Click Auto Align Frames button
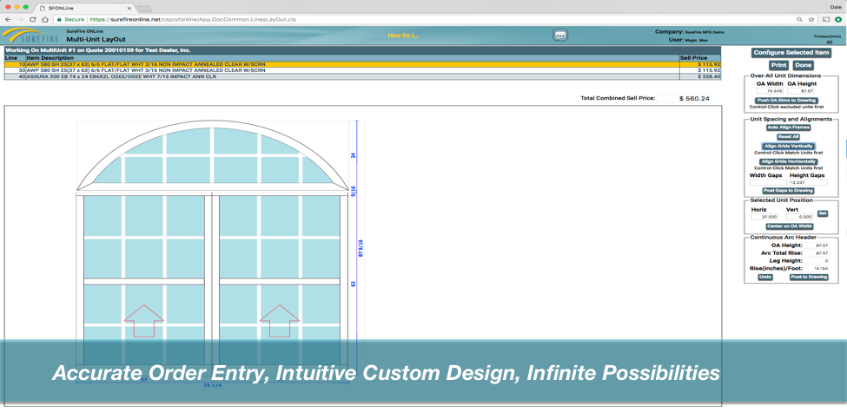This screenshot has width=847, height=412. [x=788, y=128]
